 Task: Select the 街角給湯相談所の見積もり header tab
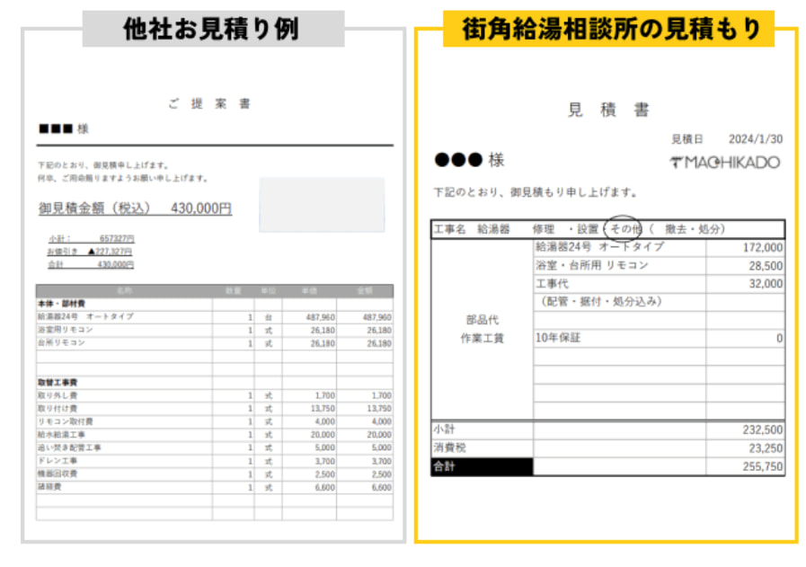point(608,29)
